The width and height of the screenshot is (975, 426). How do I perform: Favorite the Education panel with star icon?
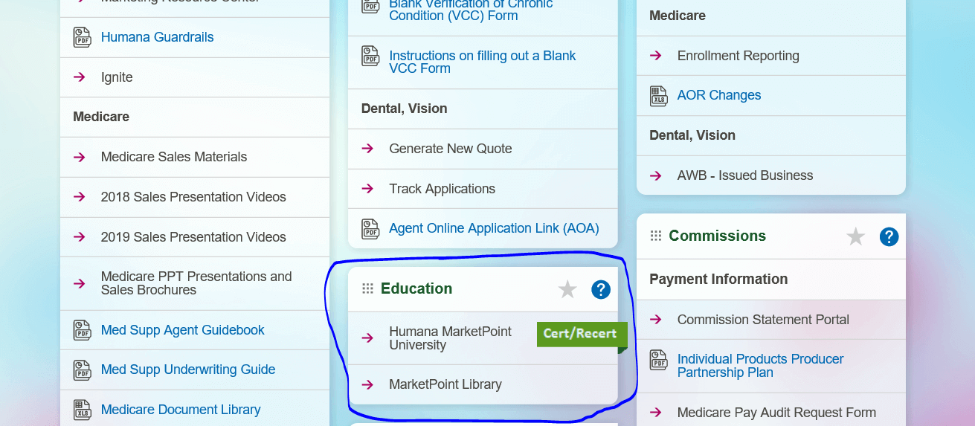(567, 289)
